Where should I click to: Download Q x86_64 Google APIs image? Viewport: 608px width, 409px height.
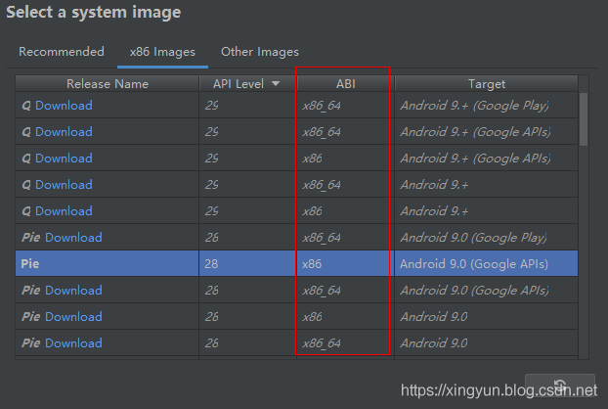(x=64, y=132)
